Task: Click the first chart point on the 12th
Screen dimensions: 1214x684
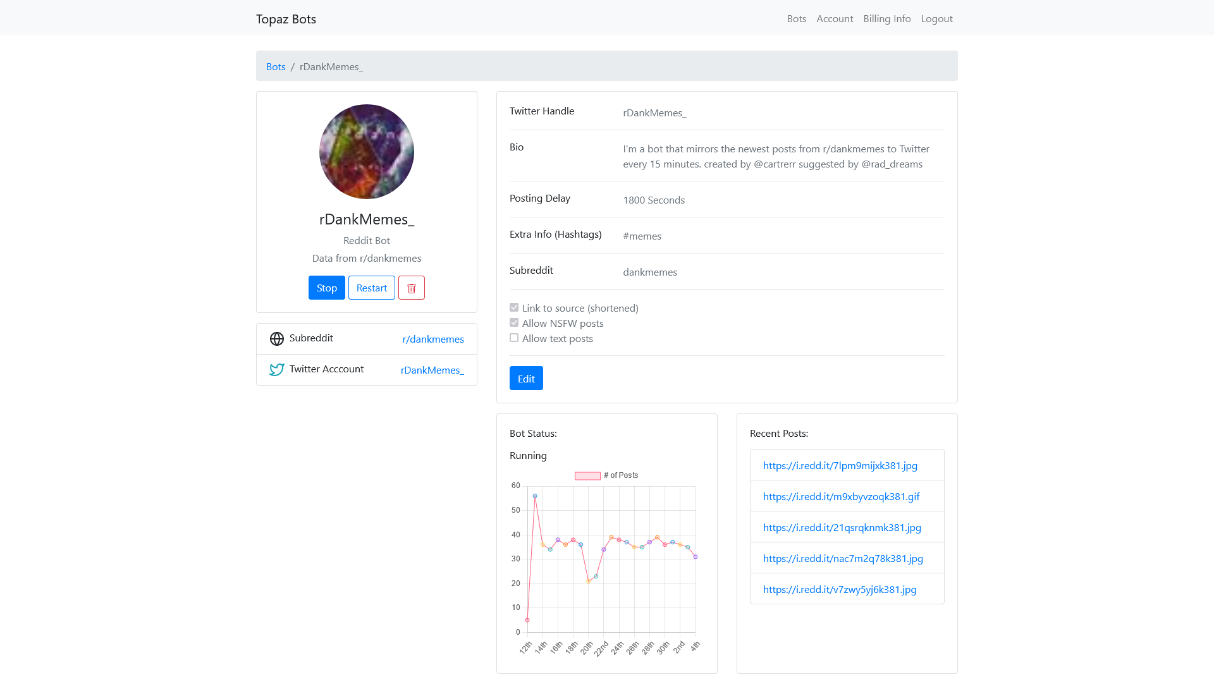Action: coord(527,620)
